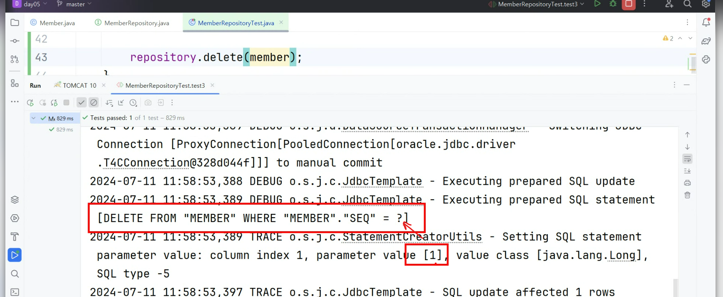The width and height of the screenshot is (723, 297).
Task: Open the master branch dropdown
Action: (74, 4)
